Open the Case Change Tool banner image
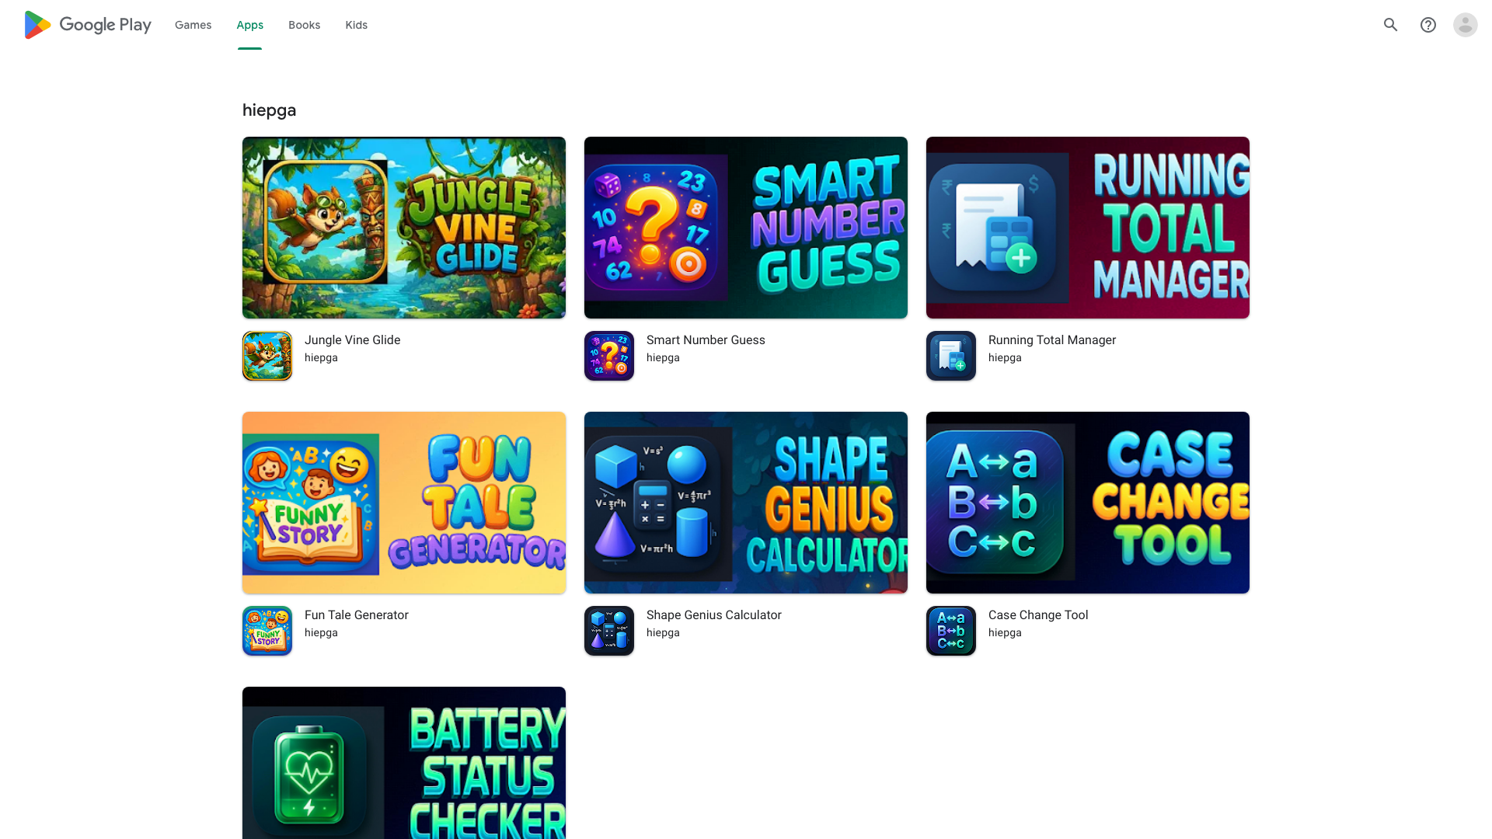This screenshot has width=1492, height=839. (1088, 503)
